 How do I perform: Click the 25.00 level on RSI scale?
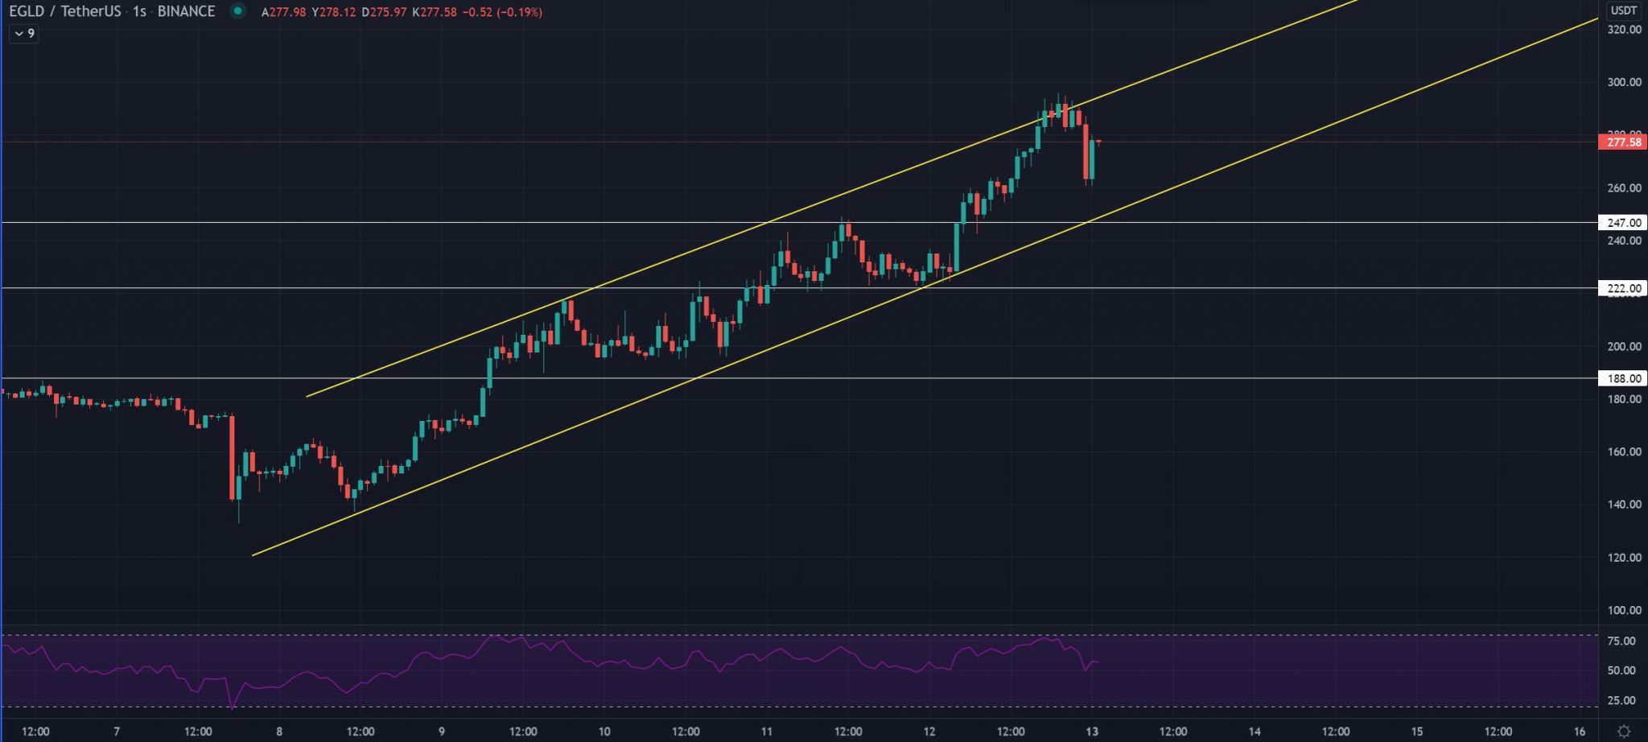pyautogui.click(x=1621, y=701)
